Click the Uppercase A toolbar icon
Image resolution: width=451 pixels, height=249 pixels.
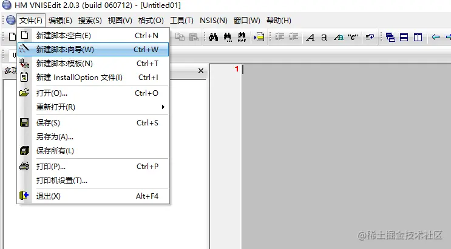click(x=310, y=38)
